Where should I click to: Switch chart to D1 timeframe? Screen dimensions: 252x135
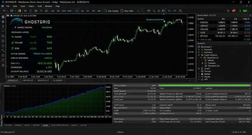point(88,11)
